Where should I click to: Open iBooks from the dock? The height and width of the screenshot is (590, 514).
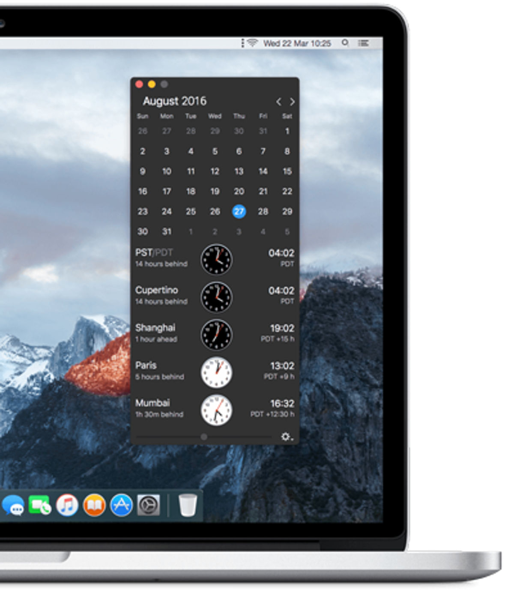click(94, 505)
